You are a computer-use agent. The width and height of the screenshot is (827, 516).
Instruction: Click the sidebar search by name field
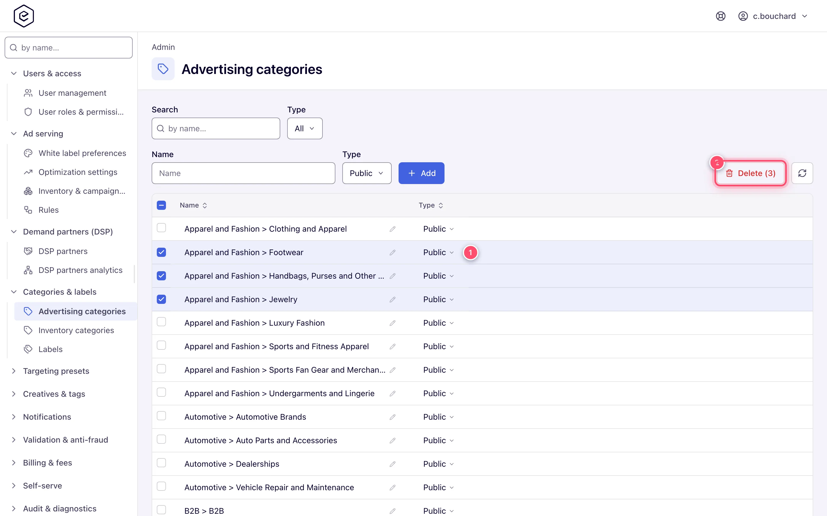(68, 47)
